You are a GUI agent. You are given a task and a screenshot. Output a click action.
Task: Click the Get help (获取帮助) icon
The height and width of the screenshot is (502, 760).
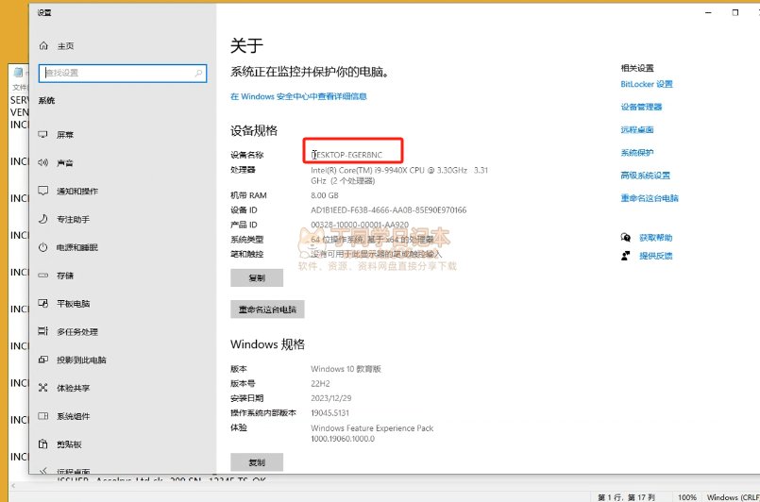coord(625,238)
